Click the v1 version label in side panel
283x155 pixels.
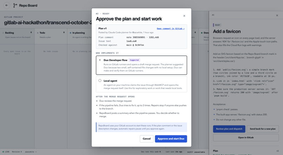click(x=278, y=151)
